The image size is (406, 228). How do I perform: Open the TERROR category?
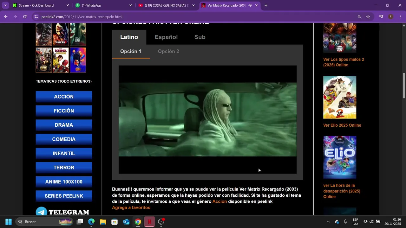tap(64, 168)
